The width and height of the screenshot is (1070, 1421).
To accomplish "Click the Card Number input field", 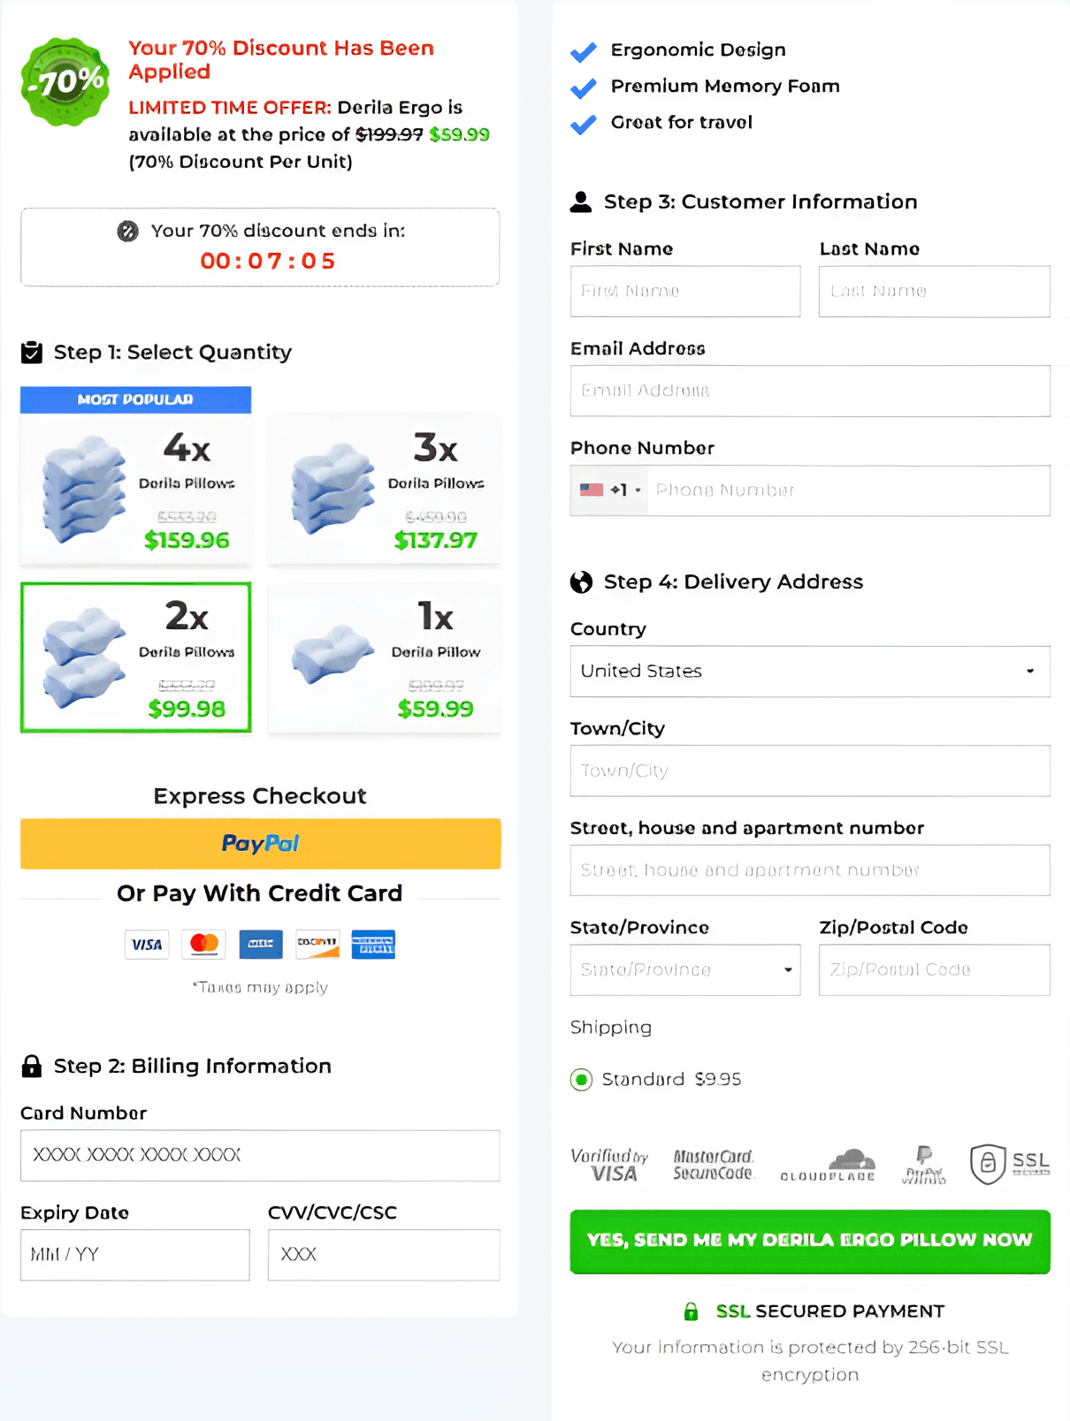I will pos(260,1155).
